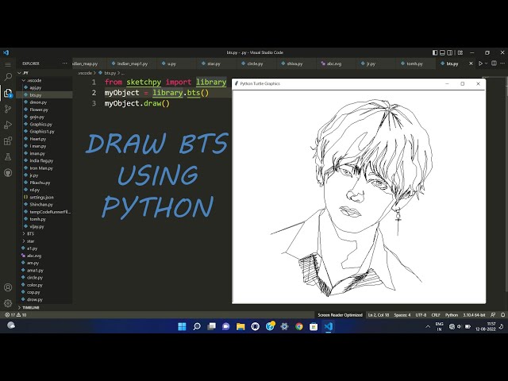This screenshot has height=381, width=508.
Task: Toggle the bottom panel layout
Action: click(x=442, y=52)
